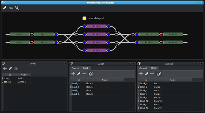Add a block in the Station panel
Screen dimensions: 205x113
click(73, 74)
